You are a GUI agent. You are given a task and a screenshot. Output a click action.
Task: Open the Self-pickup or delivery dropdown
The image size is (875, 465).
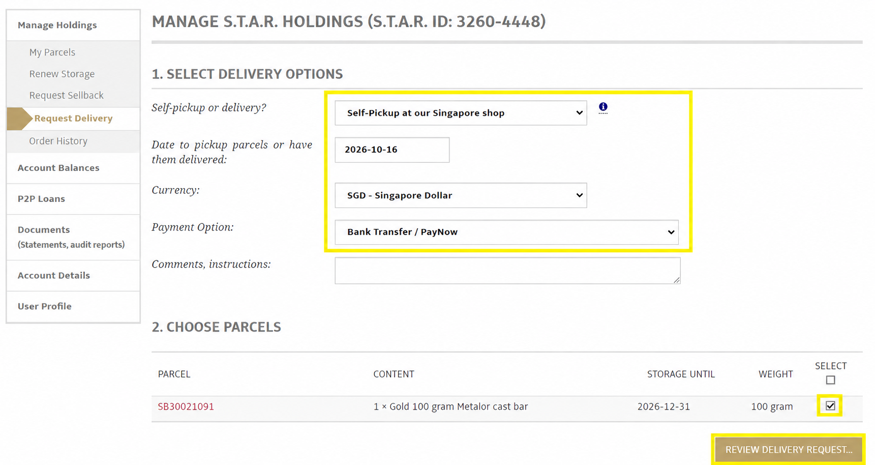coord(461,113)
